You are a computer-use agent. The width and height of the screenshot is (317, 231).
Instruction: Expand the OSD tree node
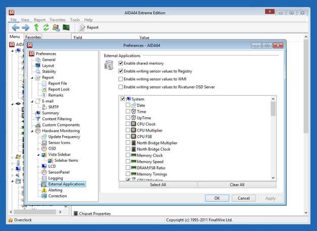(x=38, y=149)
